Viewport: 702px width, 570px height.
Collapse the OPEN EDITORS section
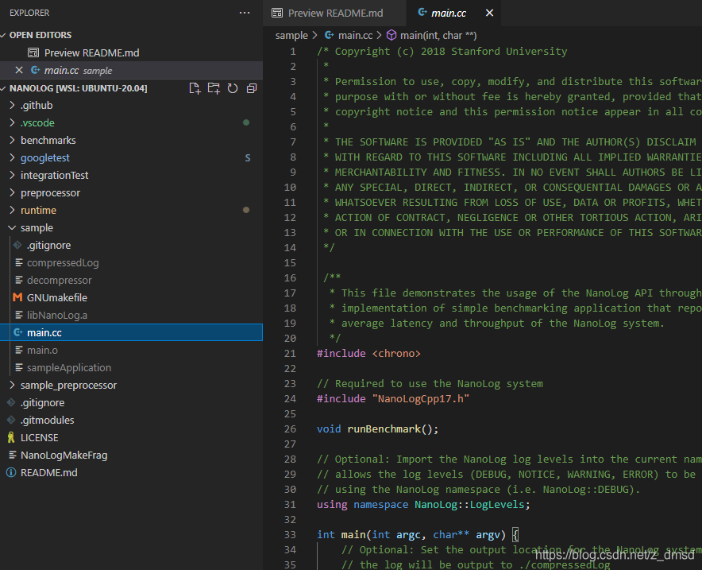[x=4, y=35]
